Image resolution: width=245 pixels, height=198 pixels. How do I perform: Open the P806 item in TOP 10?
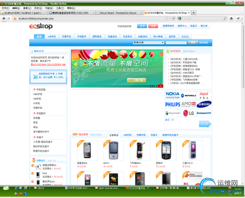pos(45,173)
